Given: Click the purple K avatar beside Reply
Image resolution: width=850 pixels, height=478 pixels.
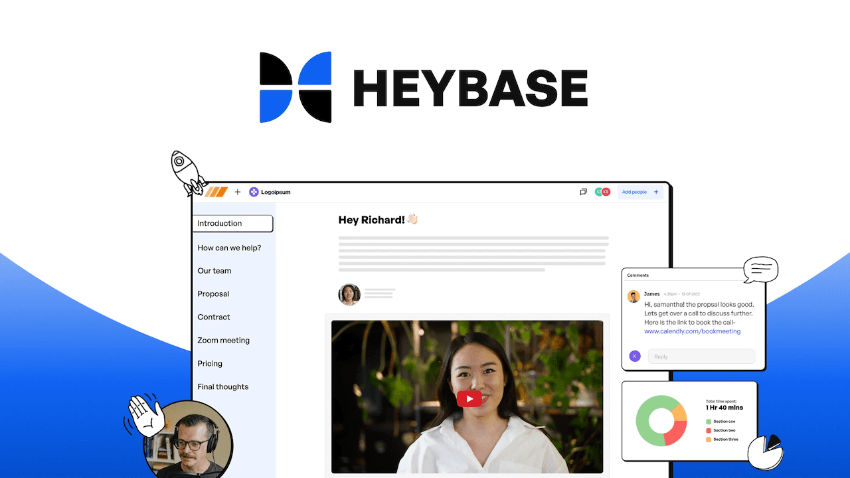Looking at the screenshot, I should coord(635,356).
